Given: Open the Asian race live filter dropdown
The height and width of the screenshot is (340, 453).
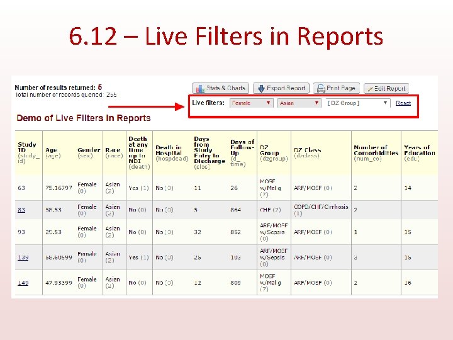Looking at the screenshot, I should point(299,103).
